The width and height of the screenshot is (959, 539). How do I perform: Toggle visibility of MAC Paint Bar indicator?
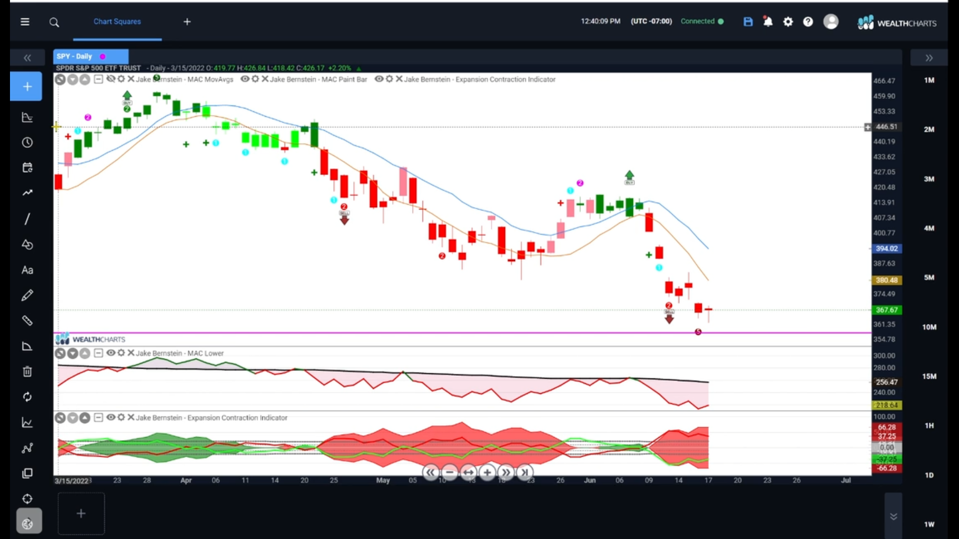[x=245, y=79]
